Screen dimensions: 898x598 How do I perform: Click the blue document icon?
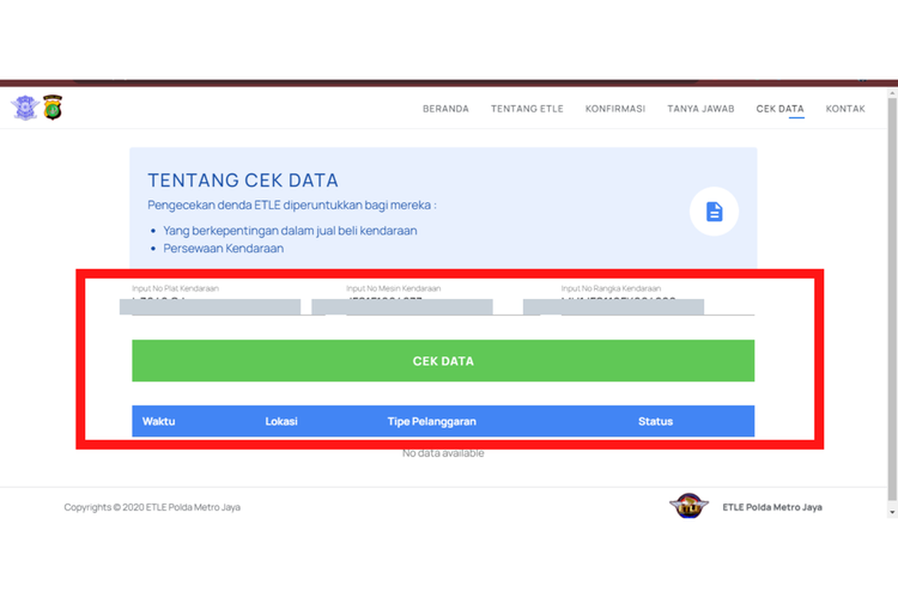[714, 212]
